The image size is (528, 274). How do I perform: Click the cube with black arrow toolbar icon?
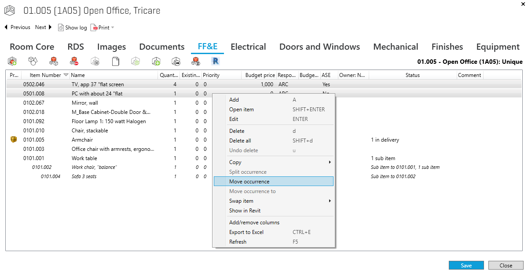point(176,61)
